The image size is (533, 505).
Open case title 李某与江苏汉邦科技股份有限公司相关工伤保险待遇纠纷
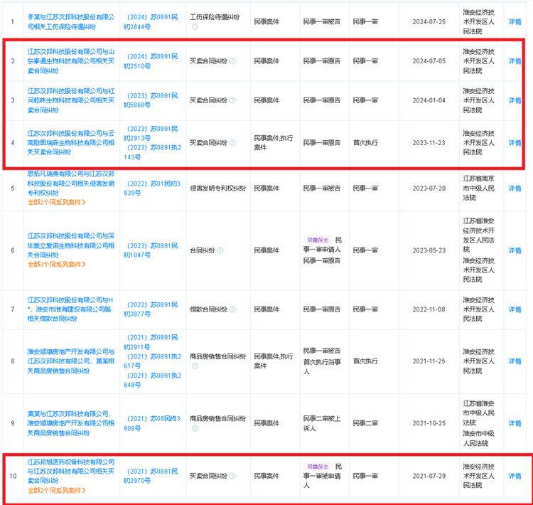(71, 22)
